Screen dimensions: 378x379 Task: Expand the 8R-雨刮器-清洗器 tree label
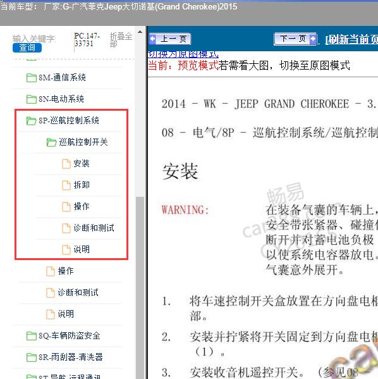pyautogui.click(x=71, y=357)
